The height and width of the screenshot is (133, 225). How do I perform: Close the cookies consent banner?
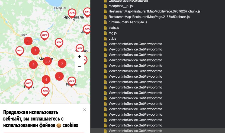click(85, 110)
